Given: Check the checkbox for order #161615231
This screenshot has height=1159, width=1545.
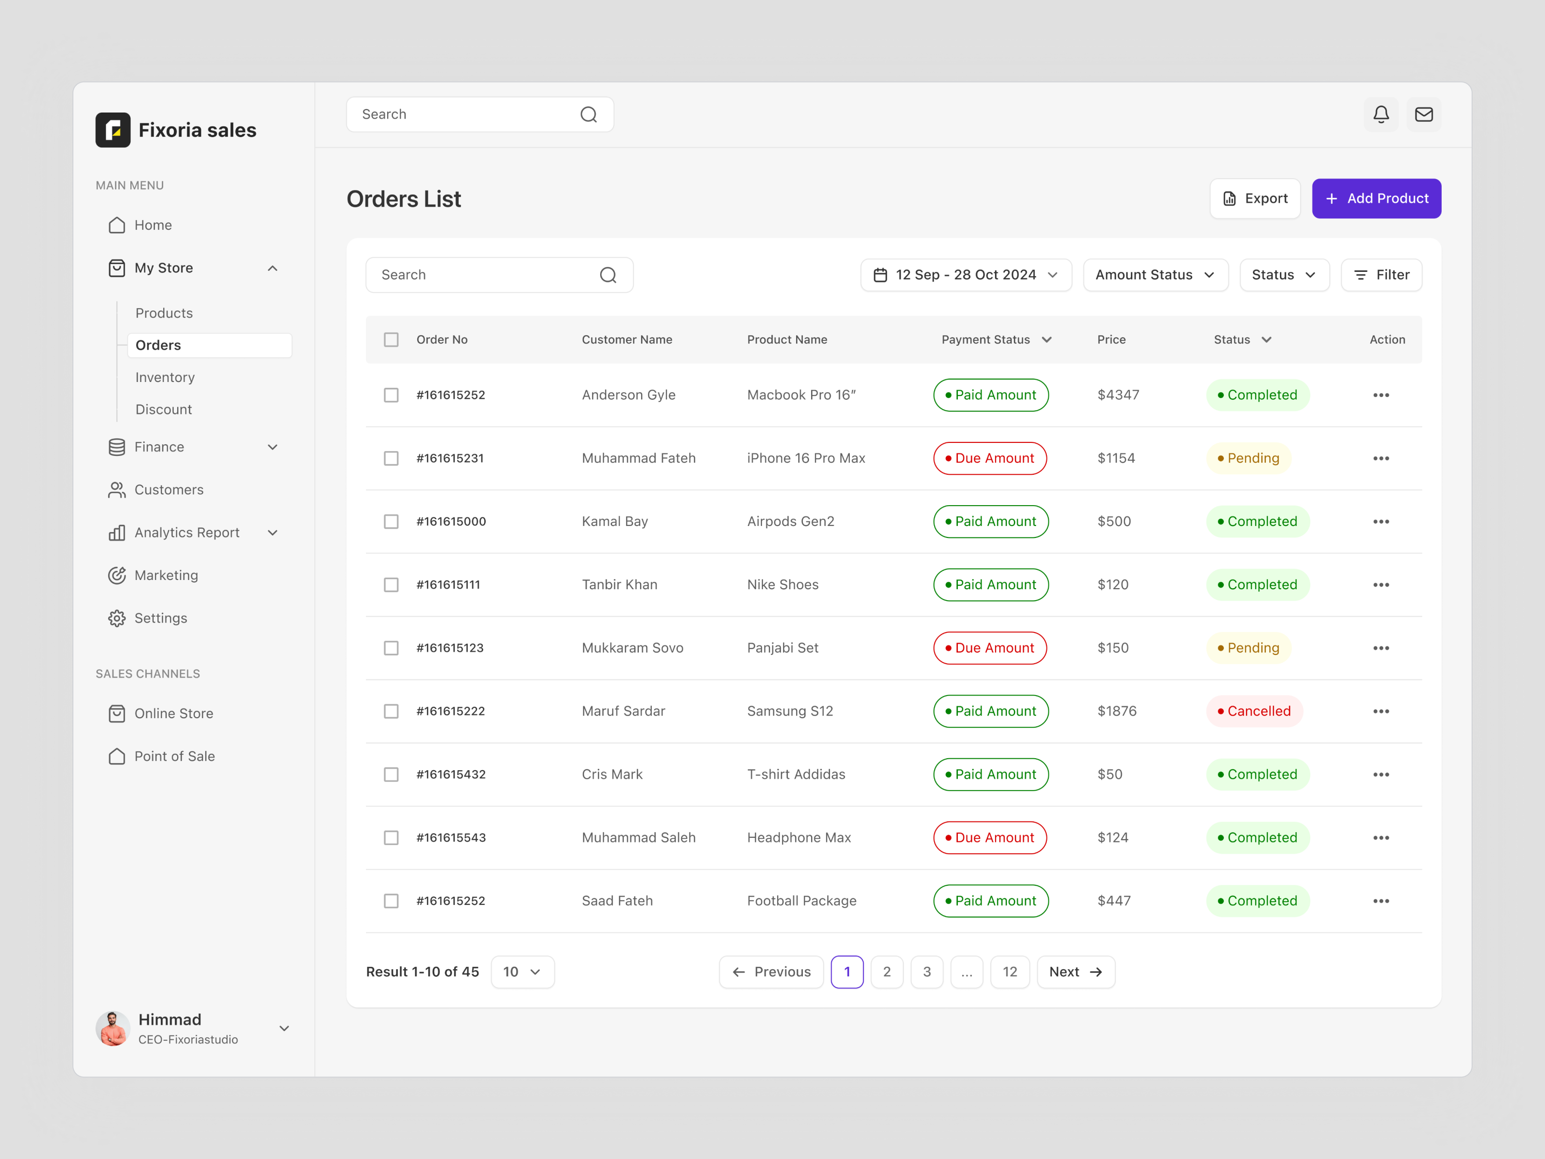Looking at the screenshot, I should 391,458.
